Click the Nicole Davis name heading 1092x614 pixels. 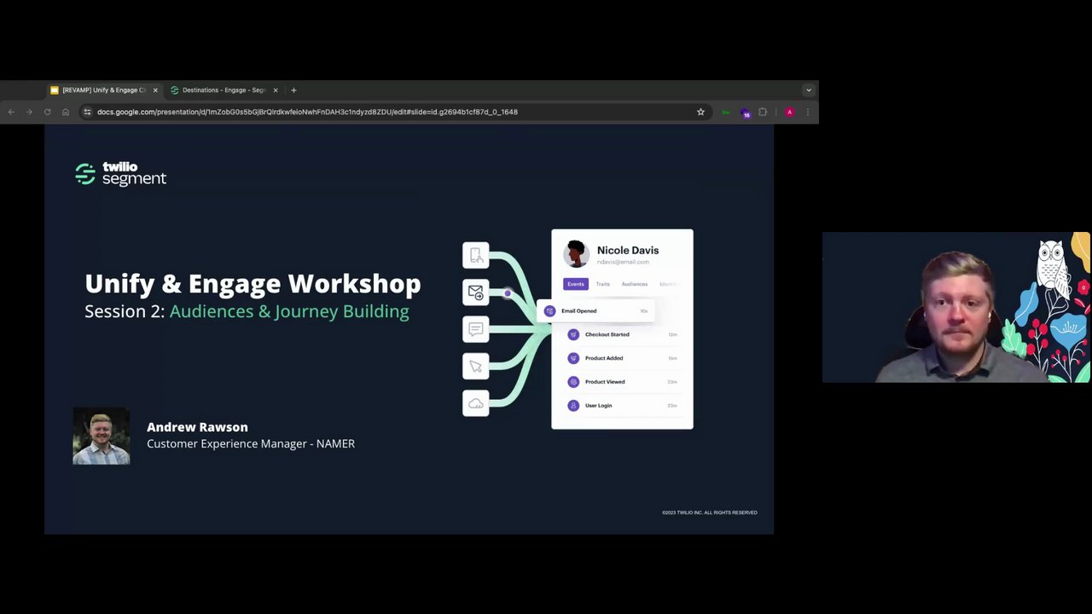(x=628, y=250)
